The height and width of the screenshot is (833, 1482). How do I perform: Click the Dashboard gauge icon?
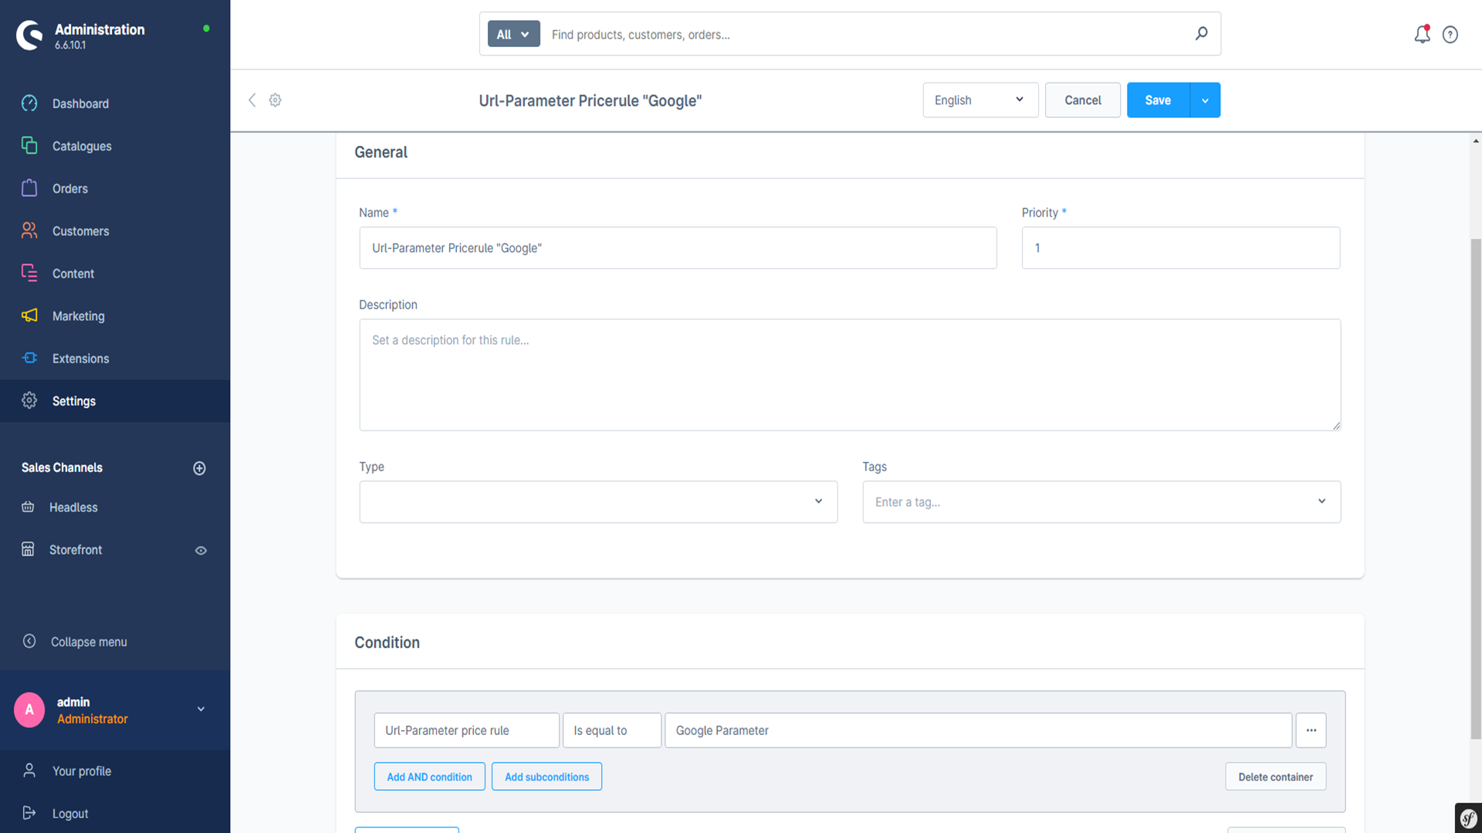pos(29,103)
